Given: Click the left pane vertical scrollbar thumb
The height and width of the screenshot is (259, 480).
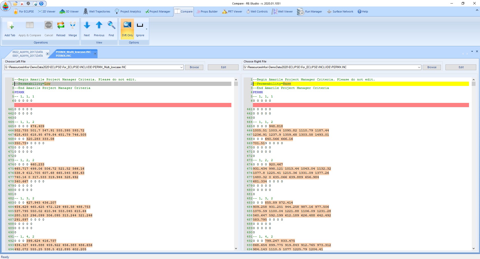Looking at the screenshot, I should (236, 84).
